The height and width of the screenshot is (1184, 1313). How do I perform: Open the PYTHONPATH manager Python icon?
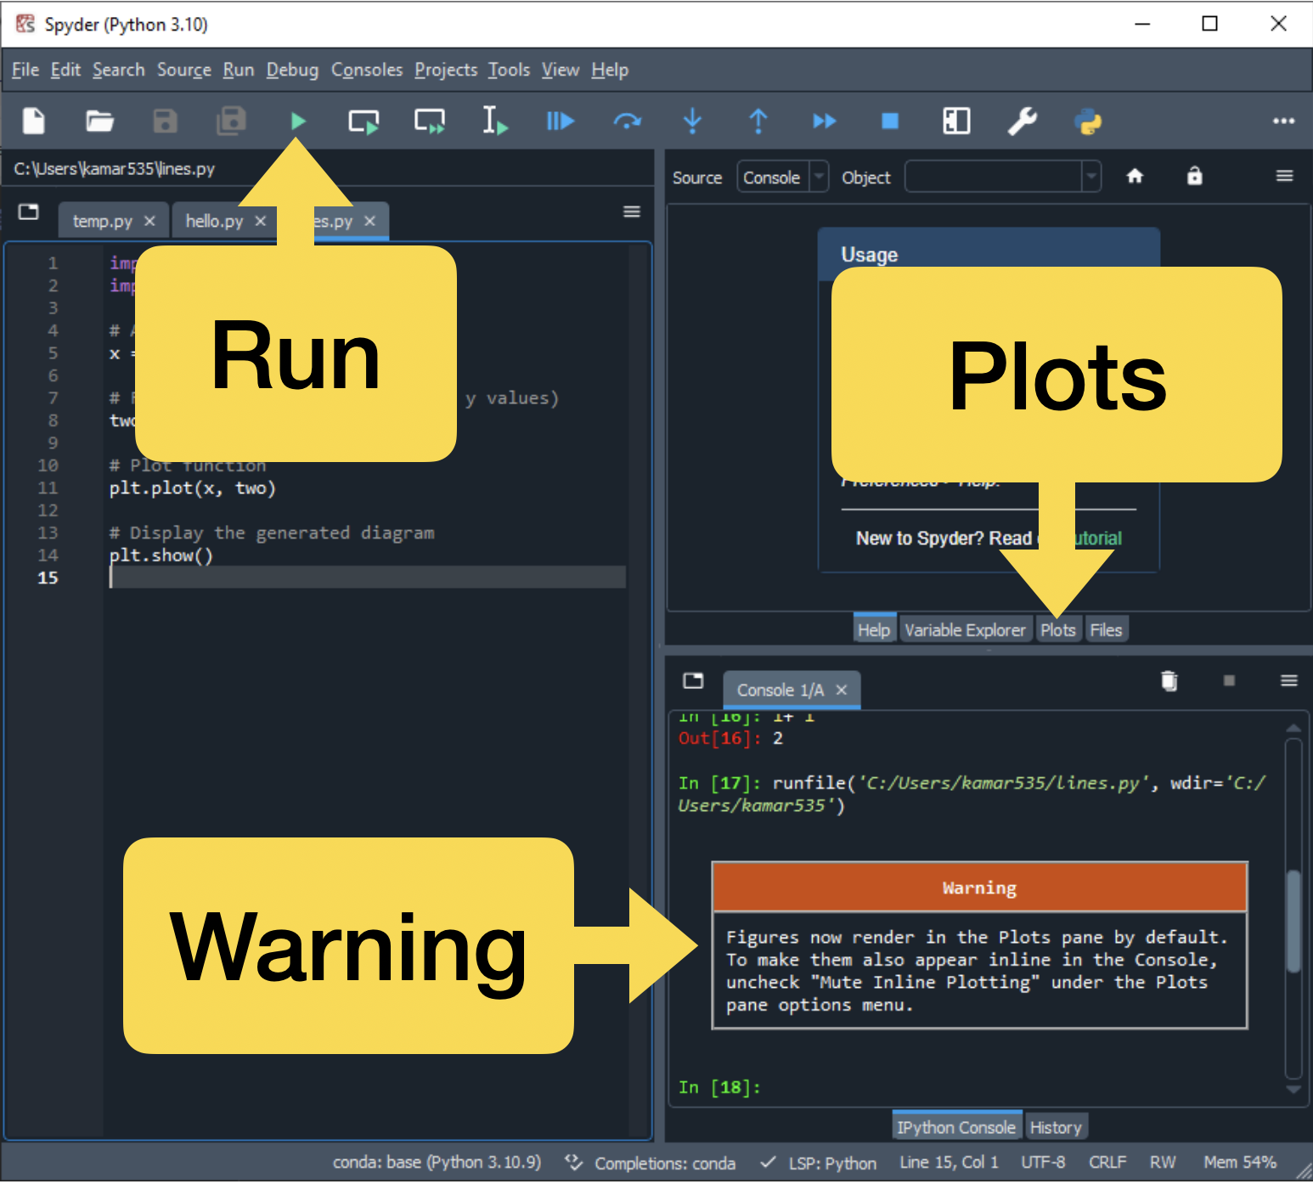1088,121
